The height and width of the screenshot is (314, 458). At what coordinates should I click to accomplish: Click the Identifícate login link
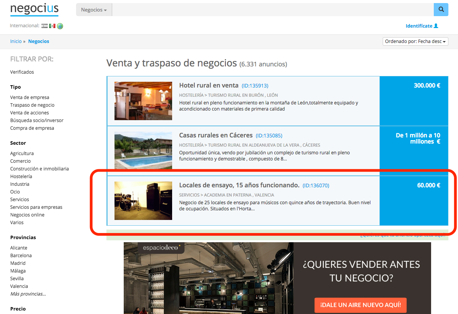(x=422, y=26)
